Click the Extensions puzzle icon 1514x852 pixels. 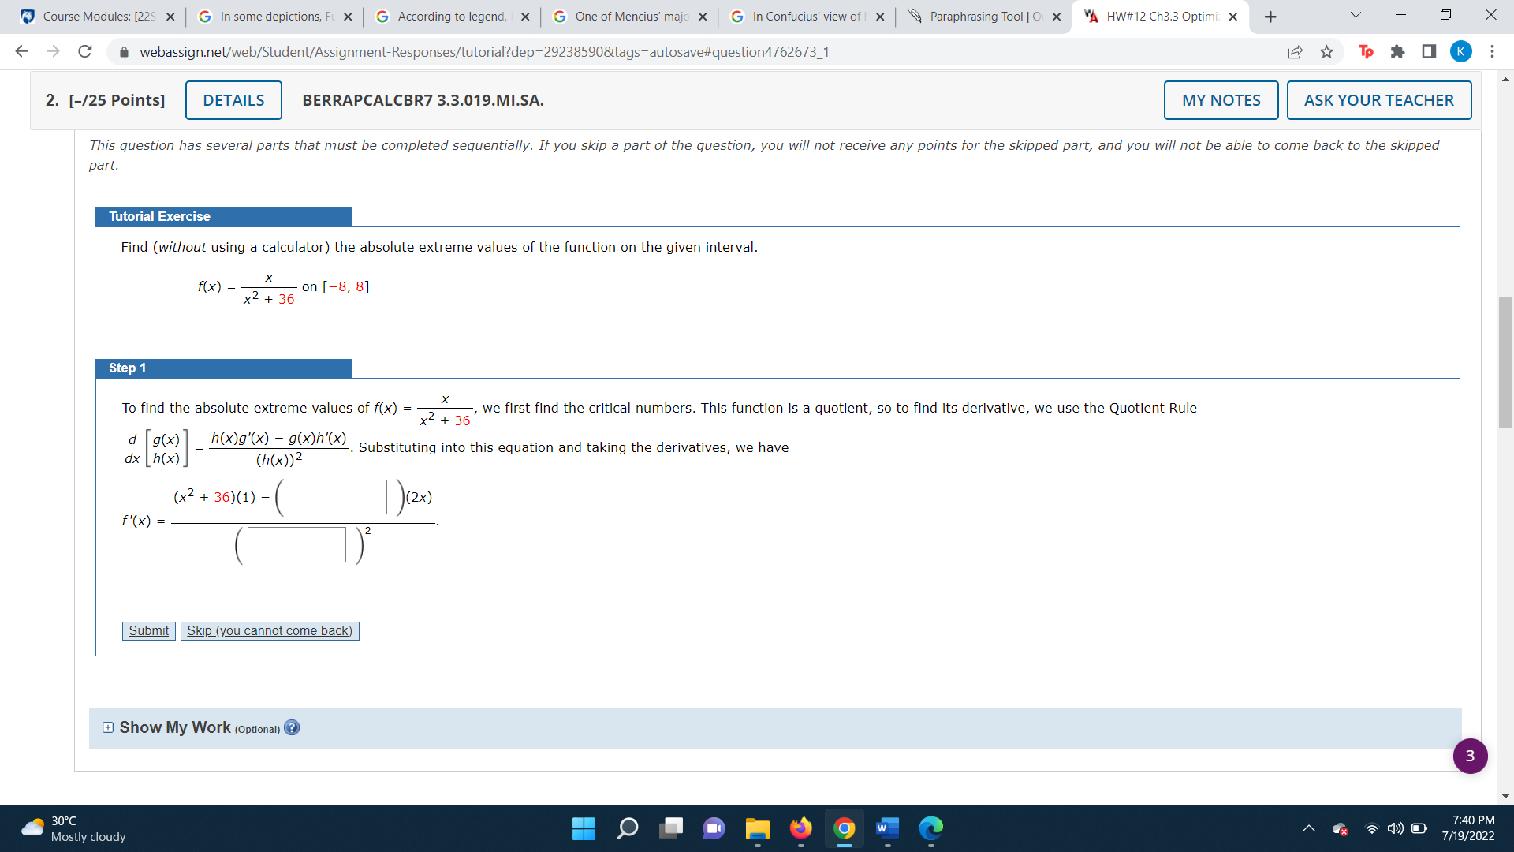coord(1397,52)
